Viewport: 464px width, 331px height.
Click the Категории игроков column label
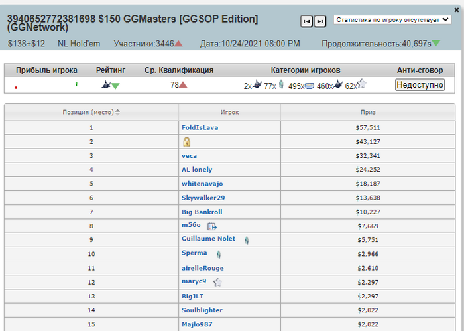(306, 70)
